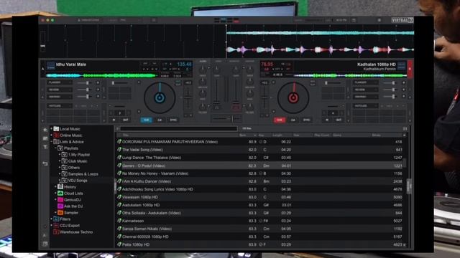
Task: Click the browser search input field
Action: point(179,128)
